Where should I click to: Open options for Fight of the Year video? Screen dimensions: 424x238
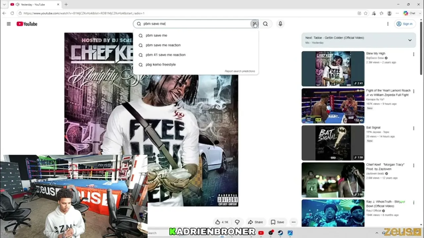pos(413,91)
